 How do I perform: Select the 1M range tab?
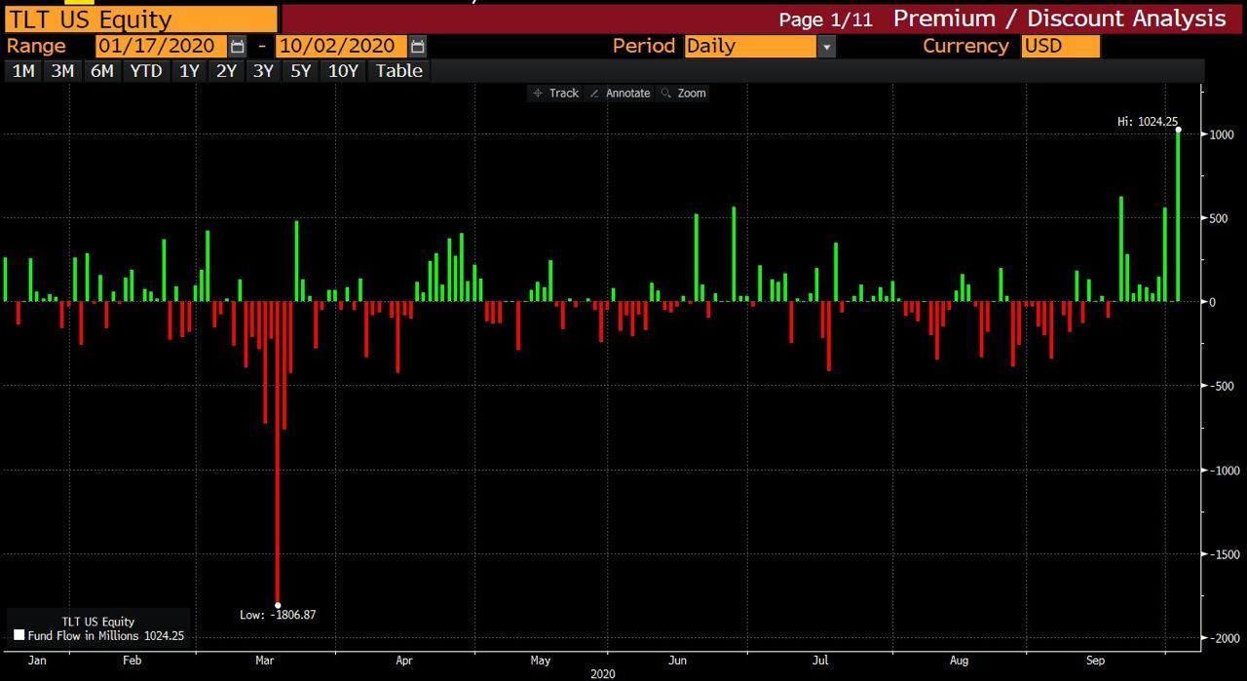23,70
